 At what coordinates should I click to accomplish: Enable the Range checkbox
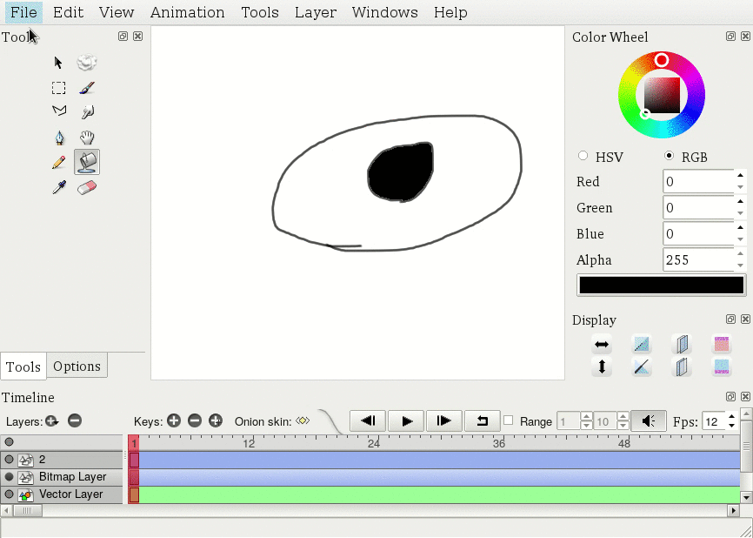point(508,420)
